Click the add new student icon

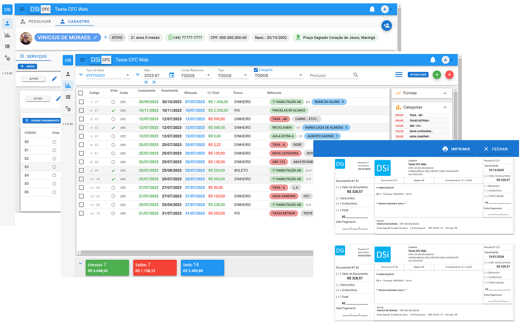coord(386,26)
